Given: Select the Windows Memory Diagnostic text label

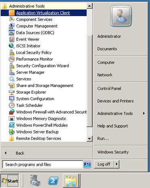Looking at the screenshot, I should click(41, 118).
